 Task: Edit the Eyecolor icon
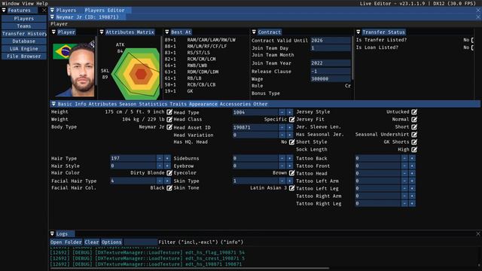pyautogui.click(x=291, y=173)
